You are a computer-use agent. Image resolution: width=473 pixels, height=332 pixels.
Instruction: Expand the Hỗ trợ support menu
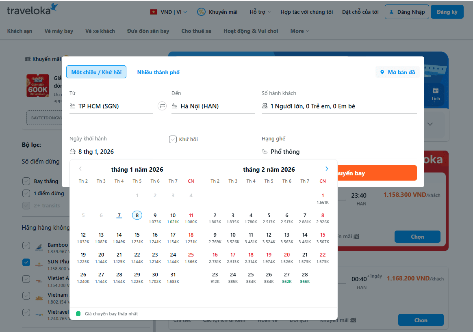pos(260,12)
